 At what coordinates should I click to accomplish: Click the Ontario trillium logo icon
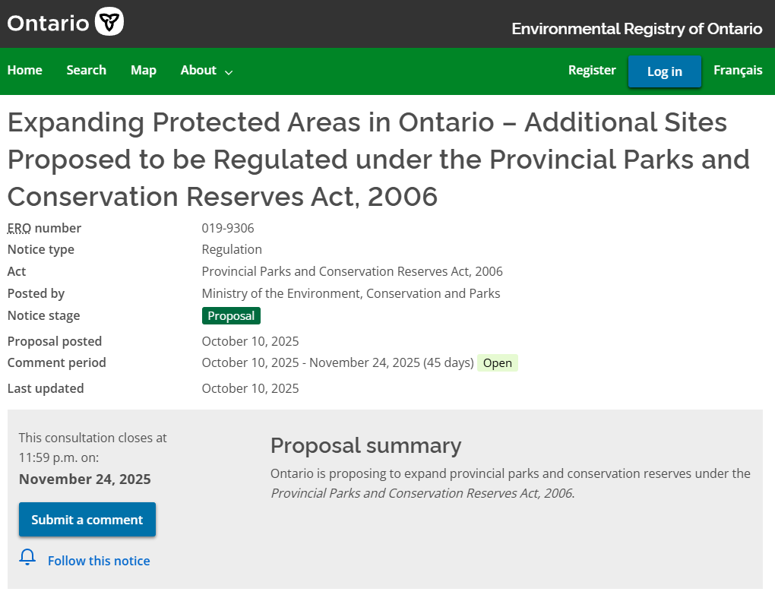[x=109, y=22]
